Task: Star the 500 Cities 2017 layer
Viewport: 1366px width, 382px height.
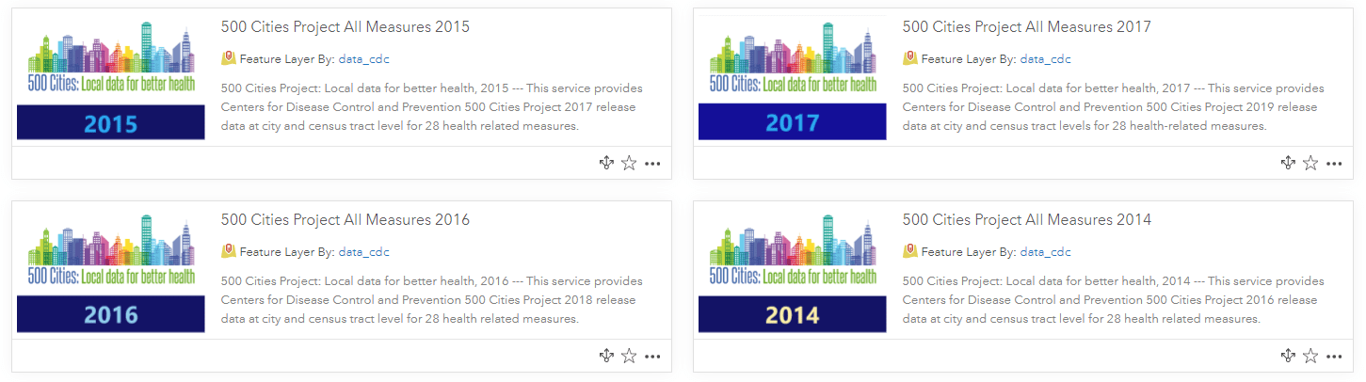Action: click(1311, 163)
